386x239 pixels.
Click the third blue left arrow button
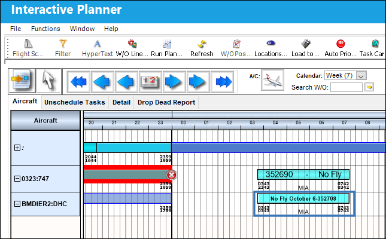pos(126,82)
